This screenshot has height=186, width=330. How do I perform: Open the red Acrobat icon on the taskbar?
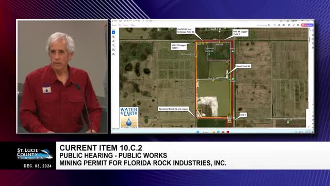pos(228,132)
